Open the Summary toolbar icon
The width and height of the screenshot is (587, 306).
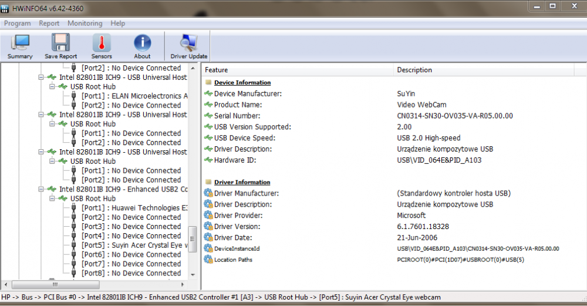tap(20, 46)
